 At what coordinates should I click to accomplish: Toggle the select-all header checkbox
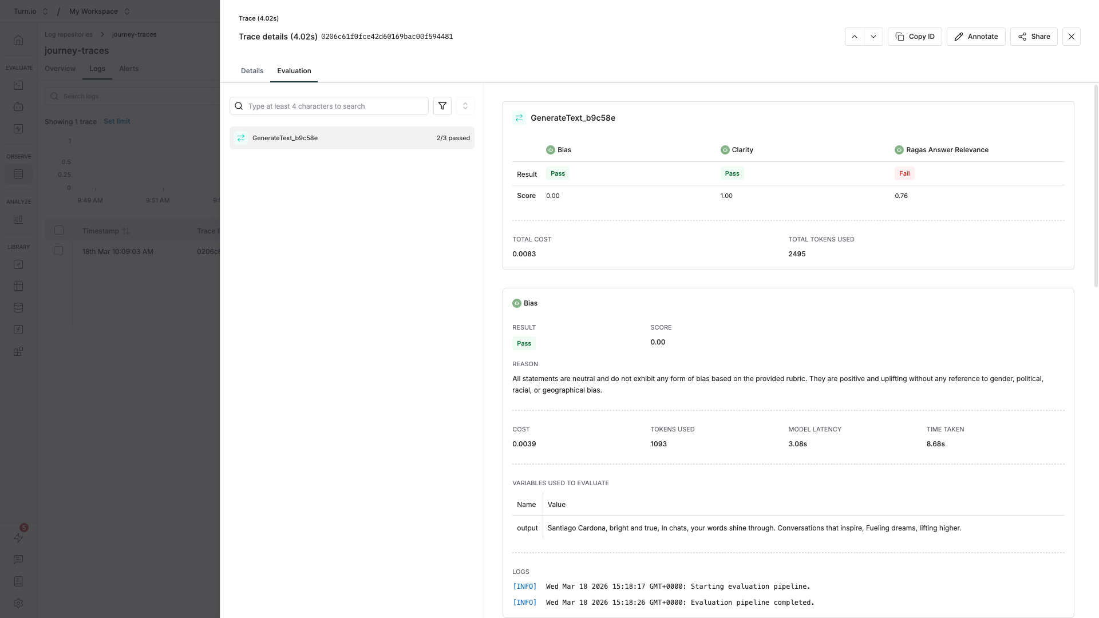(59, 230)
